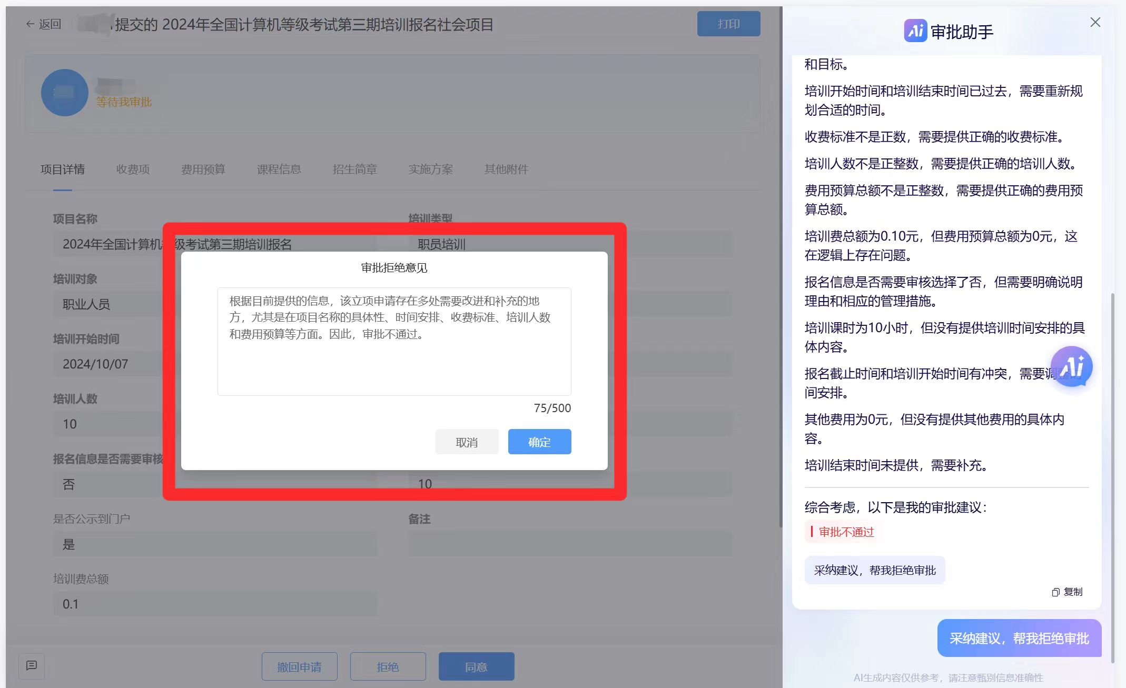This screenshot has width=1126, height=688.
Task: Click the Ai logo beside 审批助手 title
Action: pos(915,31)
